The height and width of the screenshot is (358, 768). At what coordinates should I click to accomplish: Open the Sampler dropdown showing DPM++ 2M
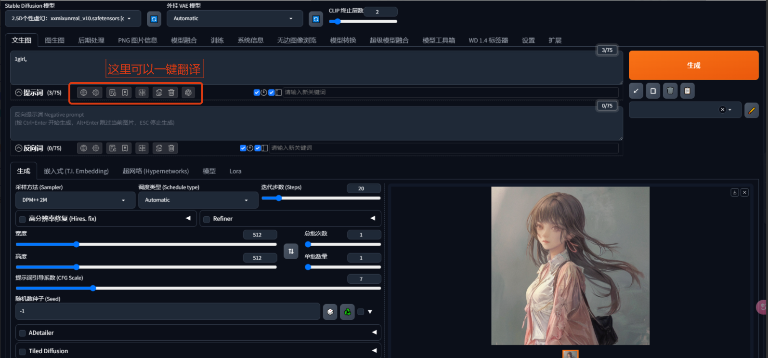[74, 200]
